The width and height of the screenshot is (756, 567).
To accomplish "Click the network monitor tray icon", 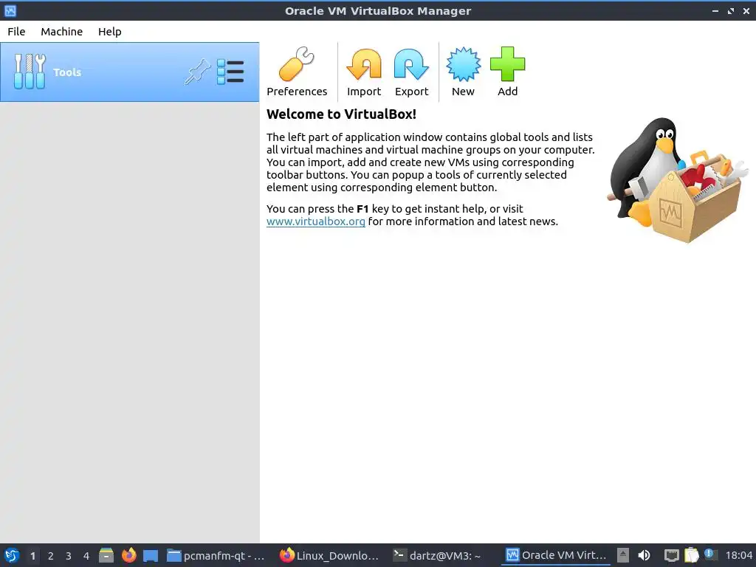I will (x=671, y=555).
